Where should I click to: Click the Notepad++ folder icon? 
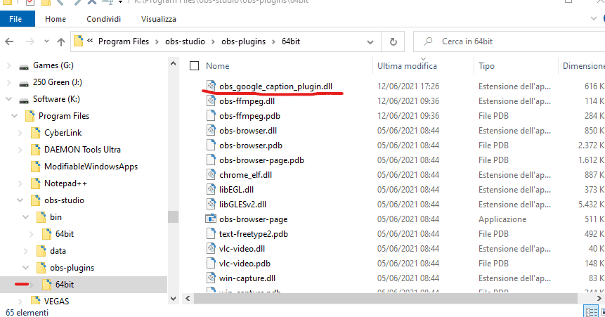click(35, 183)
